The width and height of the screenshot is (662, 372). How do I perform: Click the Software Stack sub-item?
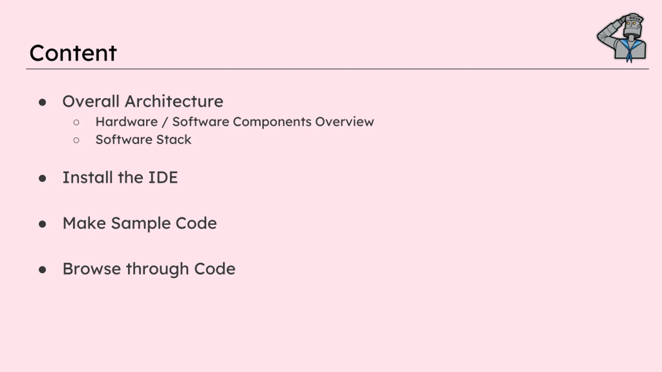click(143, 140)
